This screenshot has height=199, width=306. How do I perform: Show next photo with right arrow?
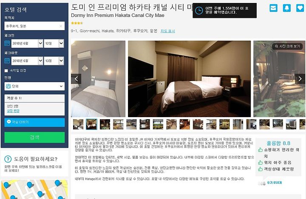point(300,79)
